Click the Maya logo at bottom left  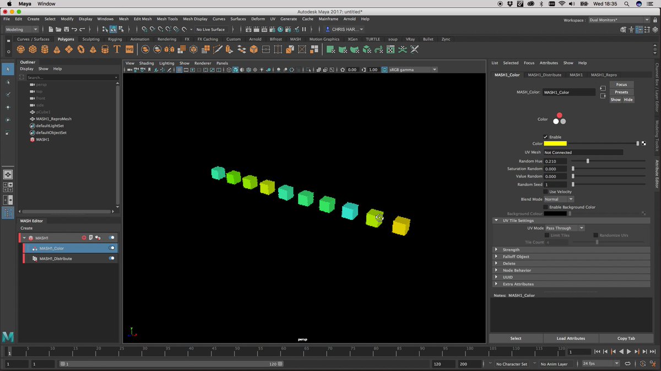(8, 336)
